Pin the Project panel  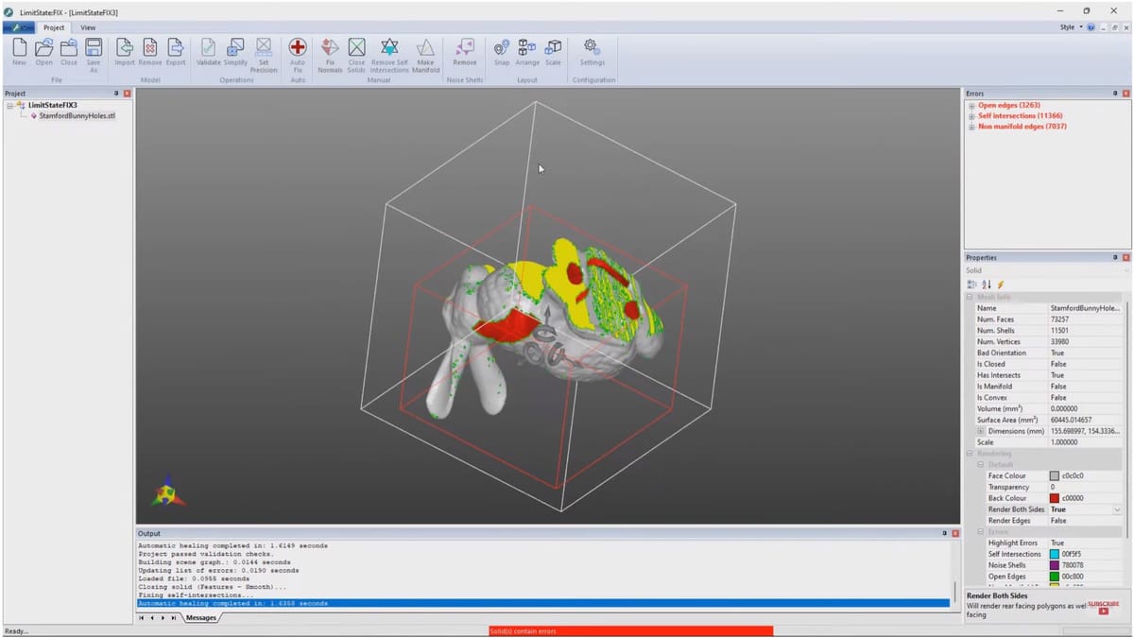pos(116,94)
